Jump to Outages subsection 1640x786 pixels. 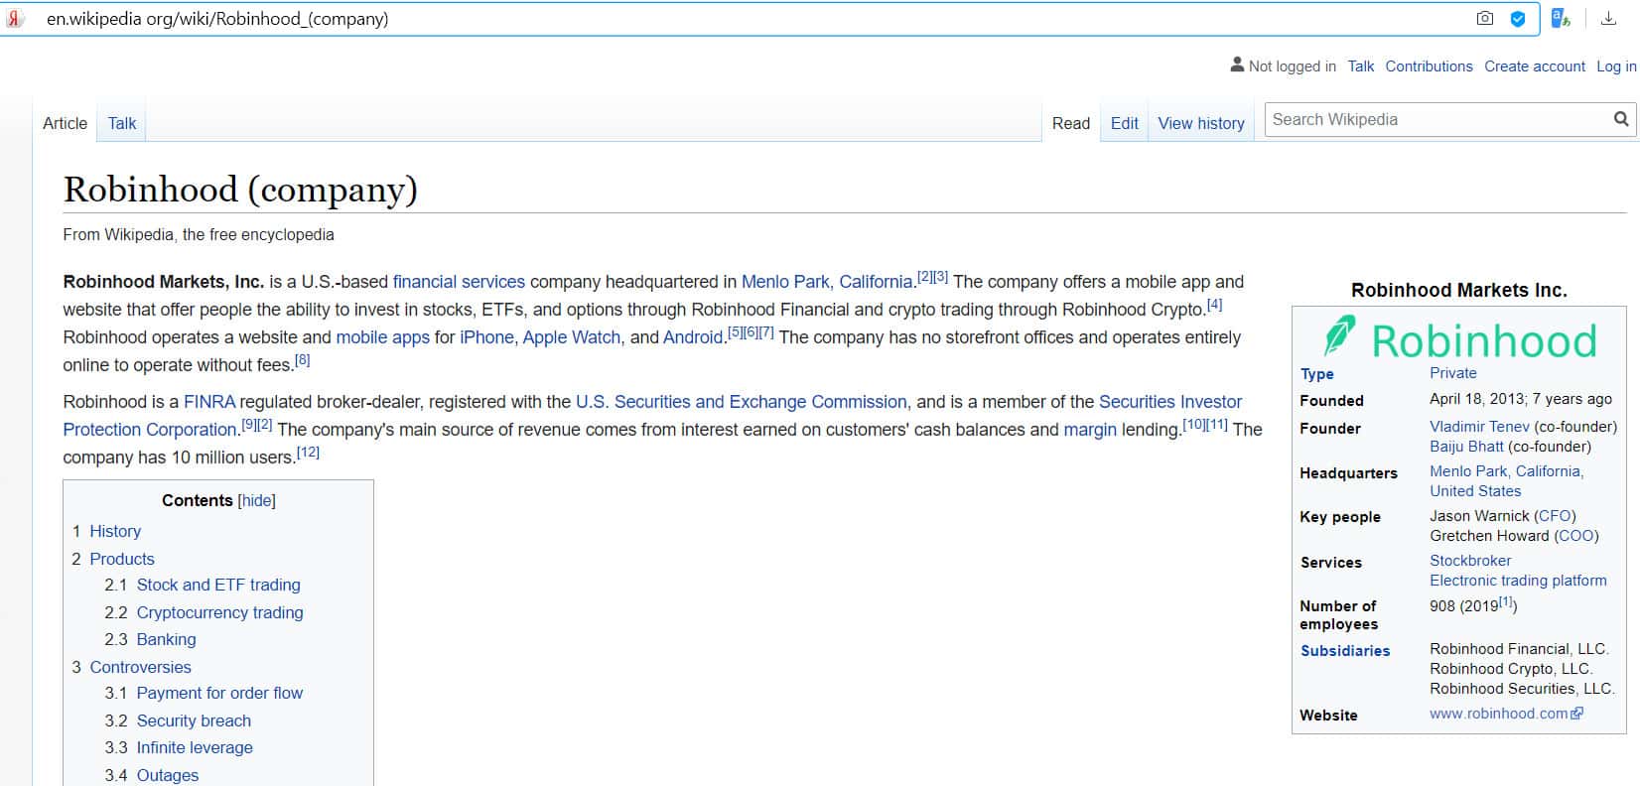(x=168, y=775)
